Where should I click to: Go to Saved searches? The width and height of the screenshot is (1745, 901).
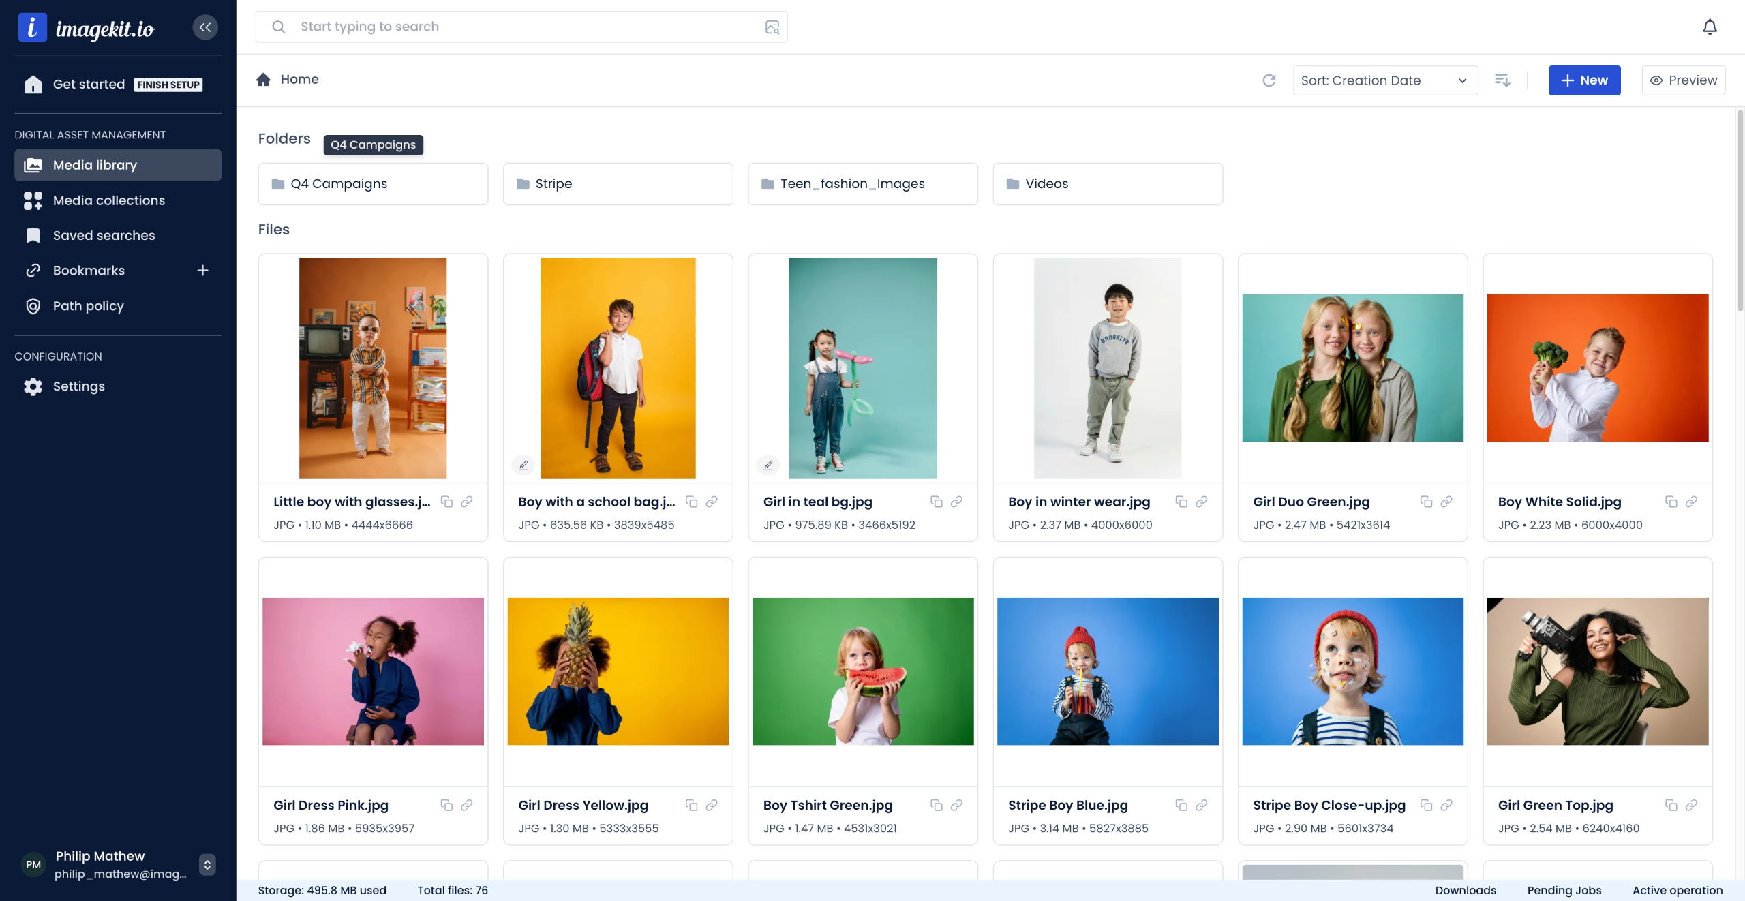point(104,235)
